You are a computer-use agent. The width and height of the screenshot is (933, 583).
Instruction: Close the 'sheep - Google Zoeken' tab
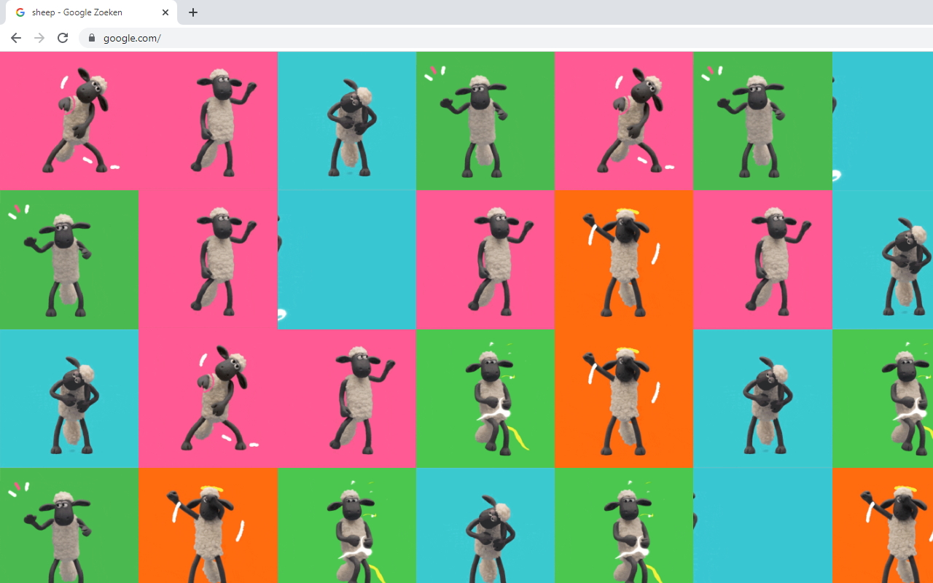click(x=165, y=12)
